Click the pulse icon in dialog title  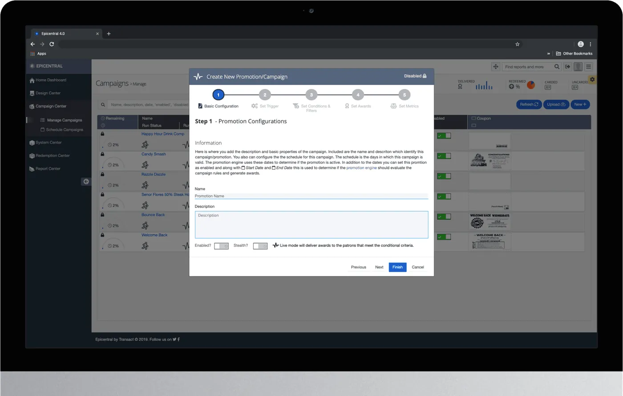tap(198, 77)
